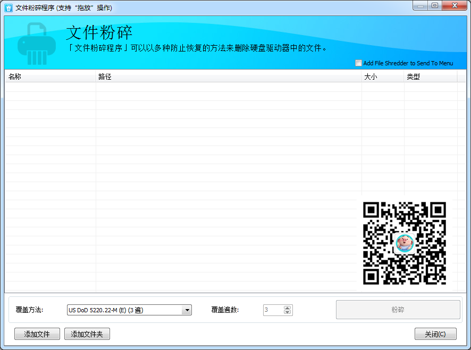
Task: Enable Add File Shredder to Send To Menu
Action: coord(358,63)
